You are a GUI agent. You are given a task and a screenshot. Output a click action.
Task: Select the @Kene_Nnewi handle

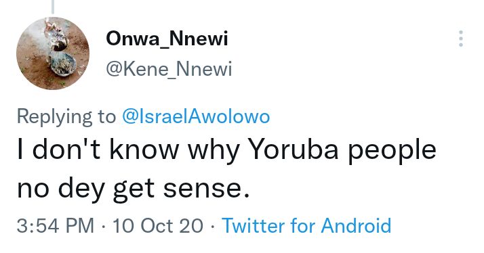[169, 69]
